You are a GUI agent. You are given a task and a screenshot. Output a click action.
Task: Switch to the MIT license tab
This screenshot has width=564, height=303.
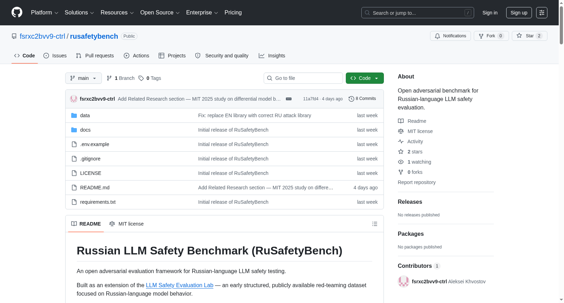pyautogui.click(x=127, y=224)
